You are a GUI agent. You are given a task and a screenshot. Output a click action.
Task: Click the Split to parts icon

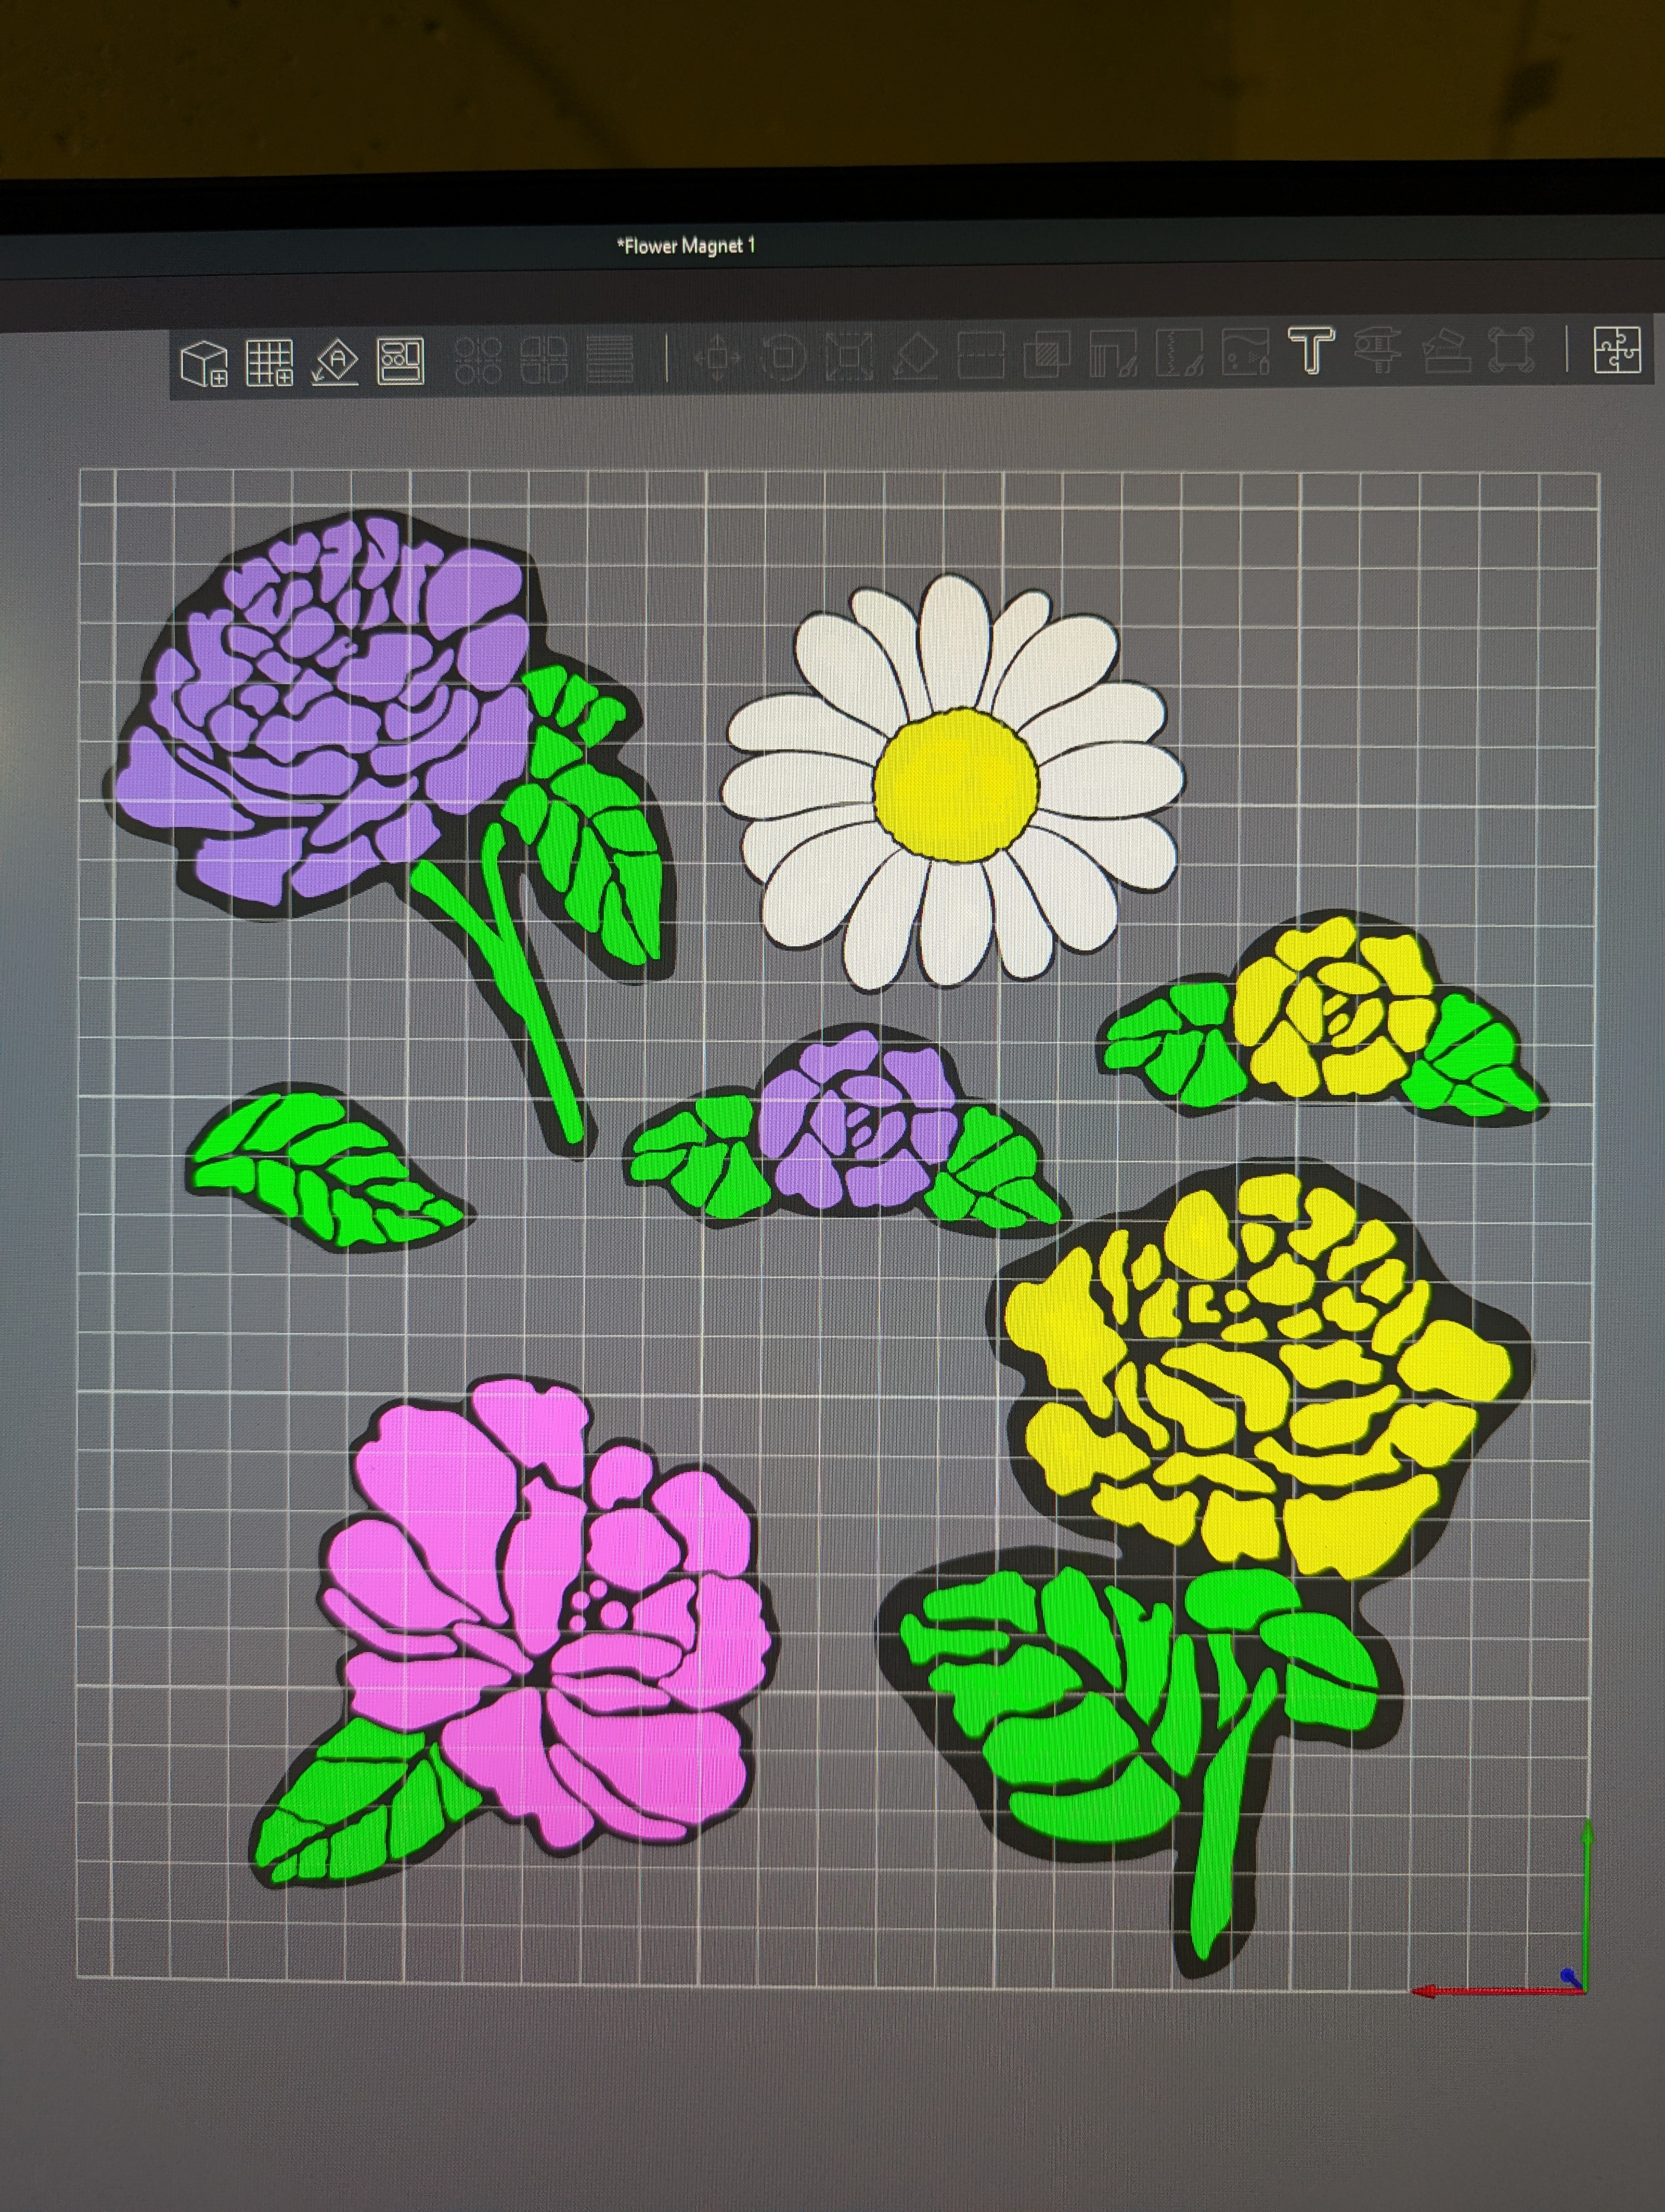coord(544,360)
